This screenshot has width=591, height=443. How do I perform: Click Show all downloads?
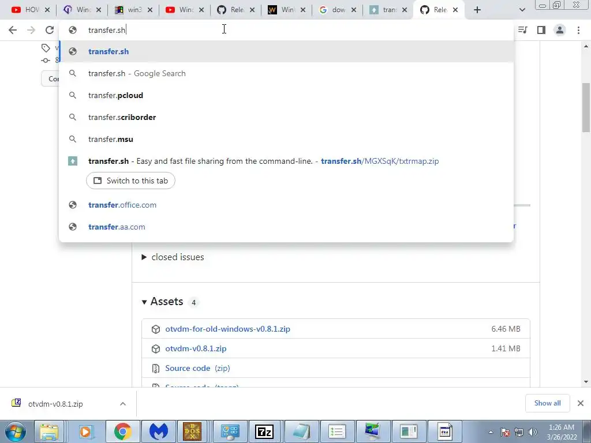547,403
